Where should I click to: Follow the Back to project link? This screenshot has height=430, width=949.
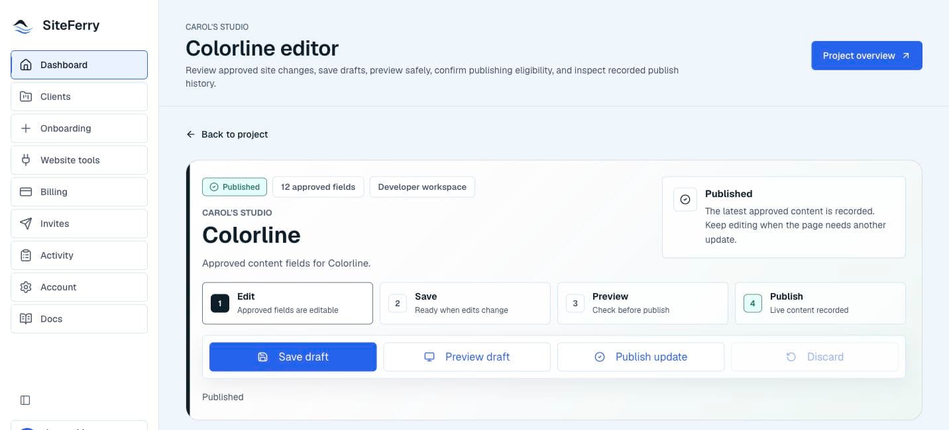pos(227,134)
